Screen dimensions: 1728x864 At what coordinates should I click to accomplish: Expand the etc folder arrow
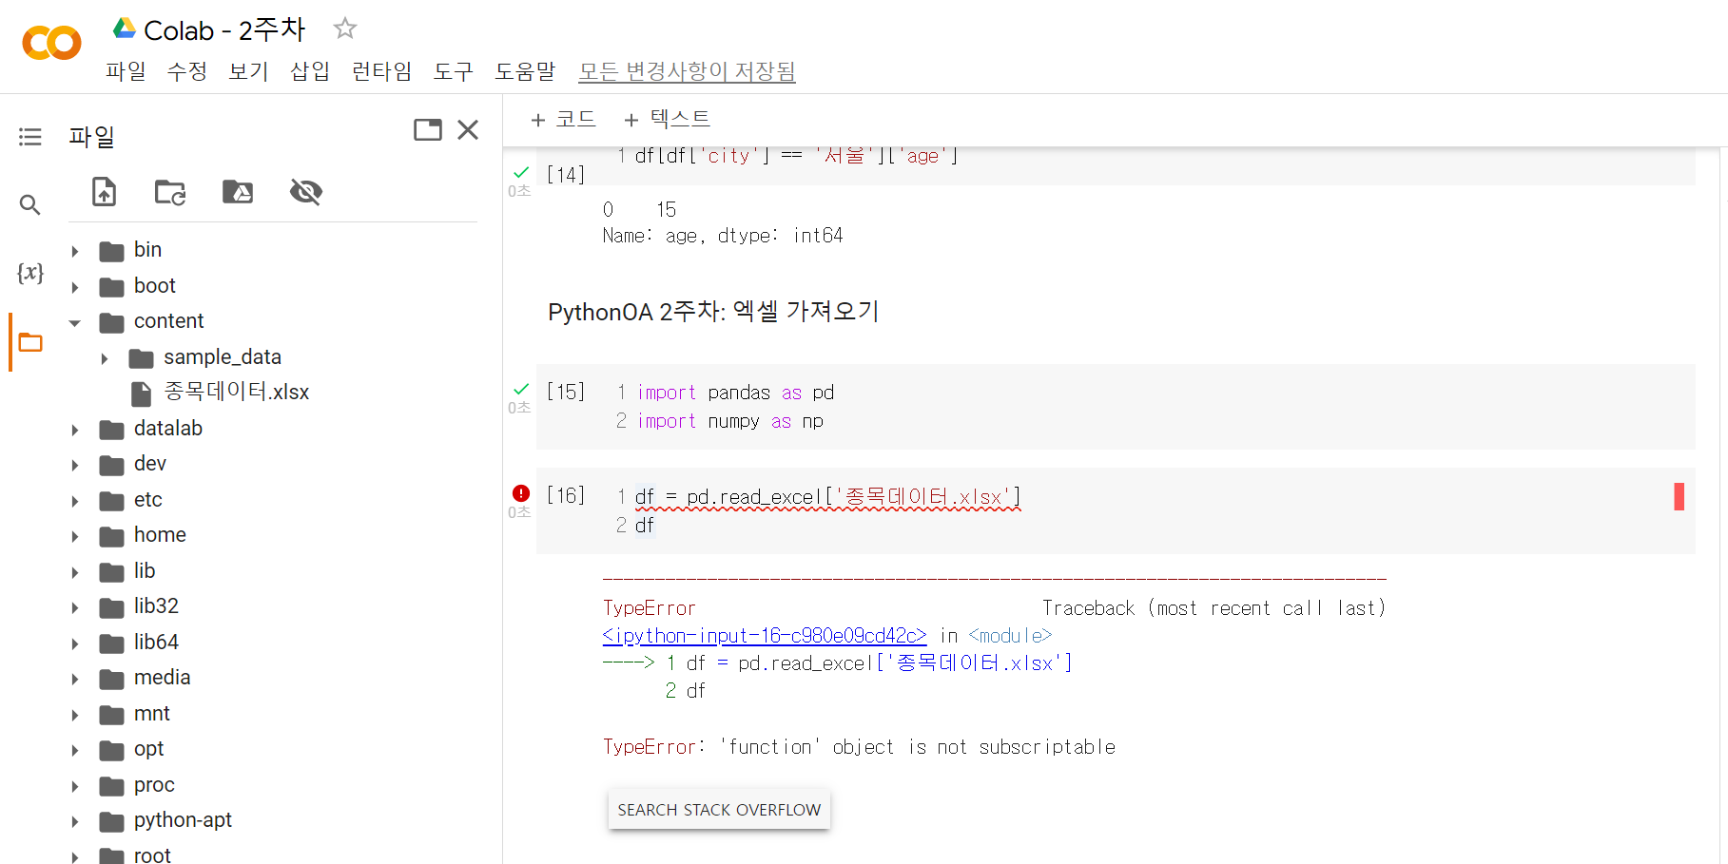75,501
